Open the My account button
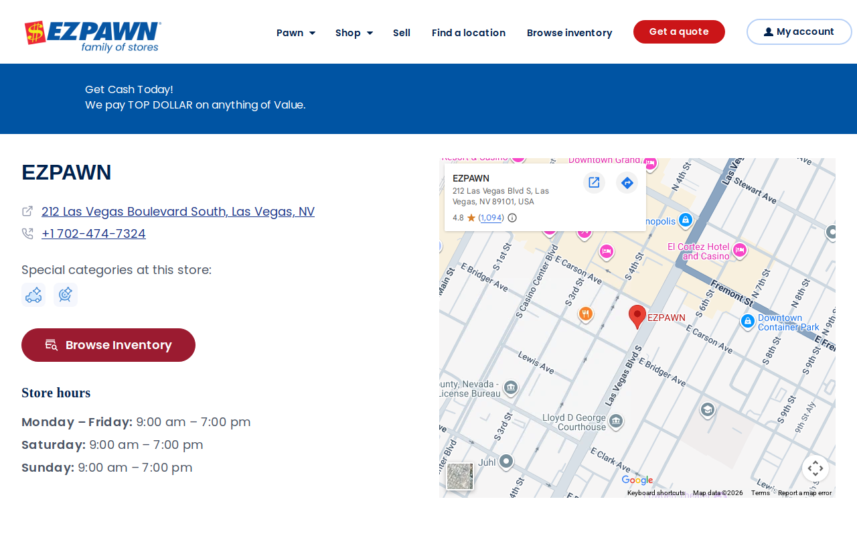857x536 pixels. pos(799,32)
